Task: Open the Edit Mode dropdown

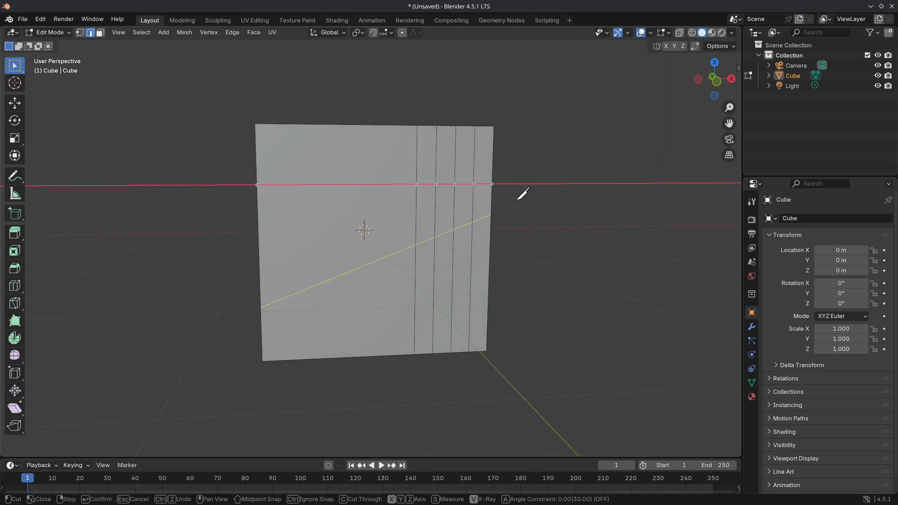Action: pyautogui.click(x=49, y=33)
